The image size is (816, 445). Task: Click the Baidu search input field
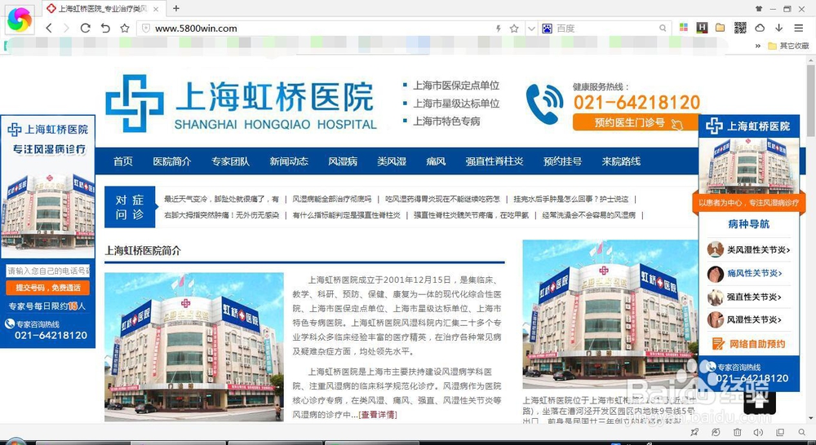point(605,29)
